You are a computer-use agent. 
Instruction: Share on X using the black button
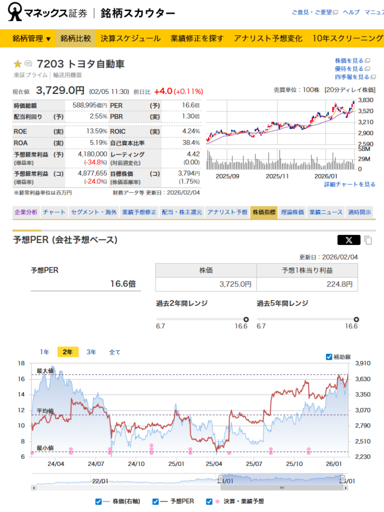(348, 240)
